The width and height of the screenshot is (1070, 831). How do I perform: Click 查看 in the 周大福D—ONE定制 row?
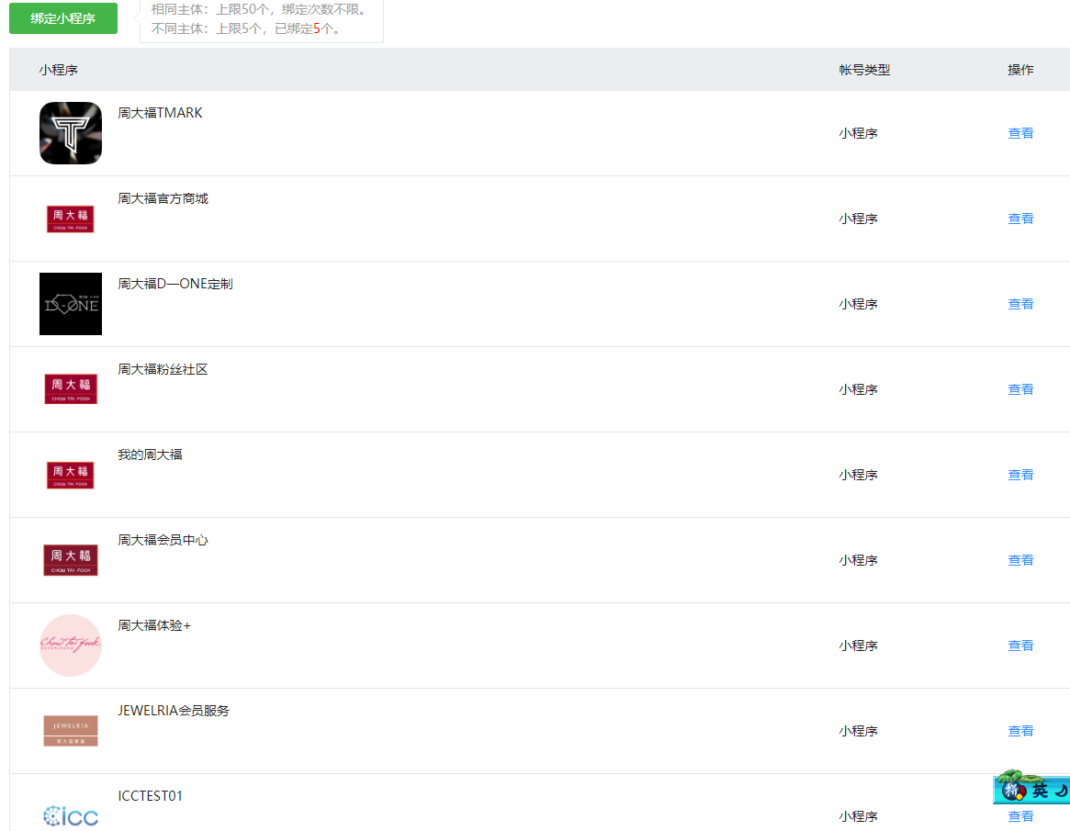point(1020,304)
